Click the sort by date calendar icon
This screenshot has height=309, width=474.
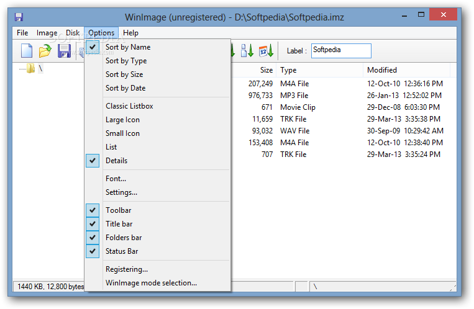(x=266, y=51)
